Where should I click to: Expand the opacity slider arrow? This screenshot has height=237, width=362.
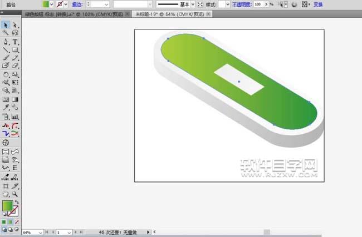(x=266, y=4)
